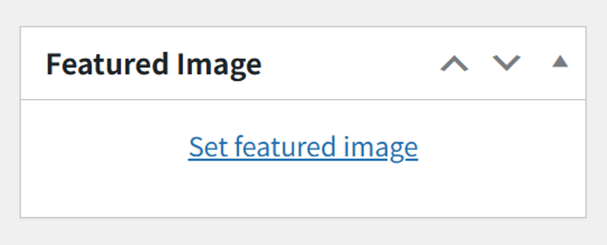Shift the Featured Image metabox higher
Image resolution: width=607 pixels, height=245 pixels.
click(454, 63)
